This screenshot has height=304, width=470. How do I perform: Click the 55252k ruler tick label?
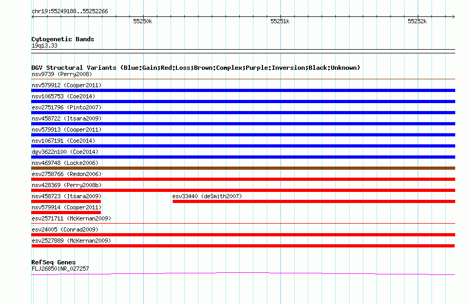point(417,21)
